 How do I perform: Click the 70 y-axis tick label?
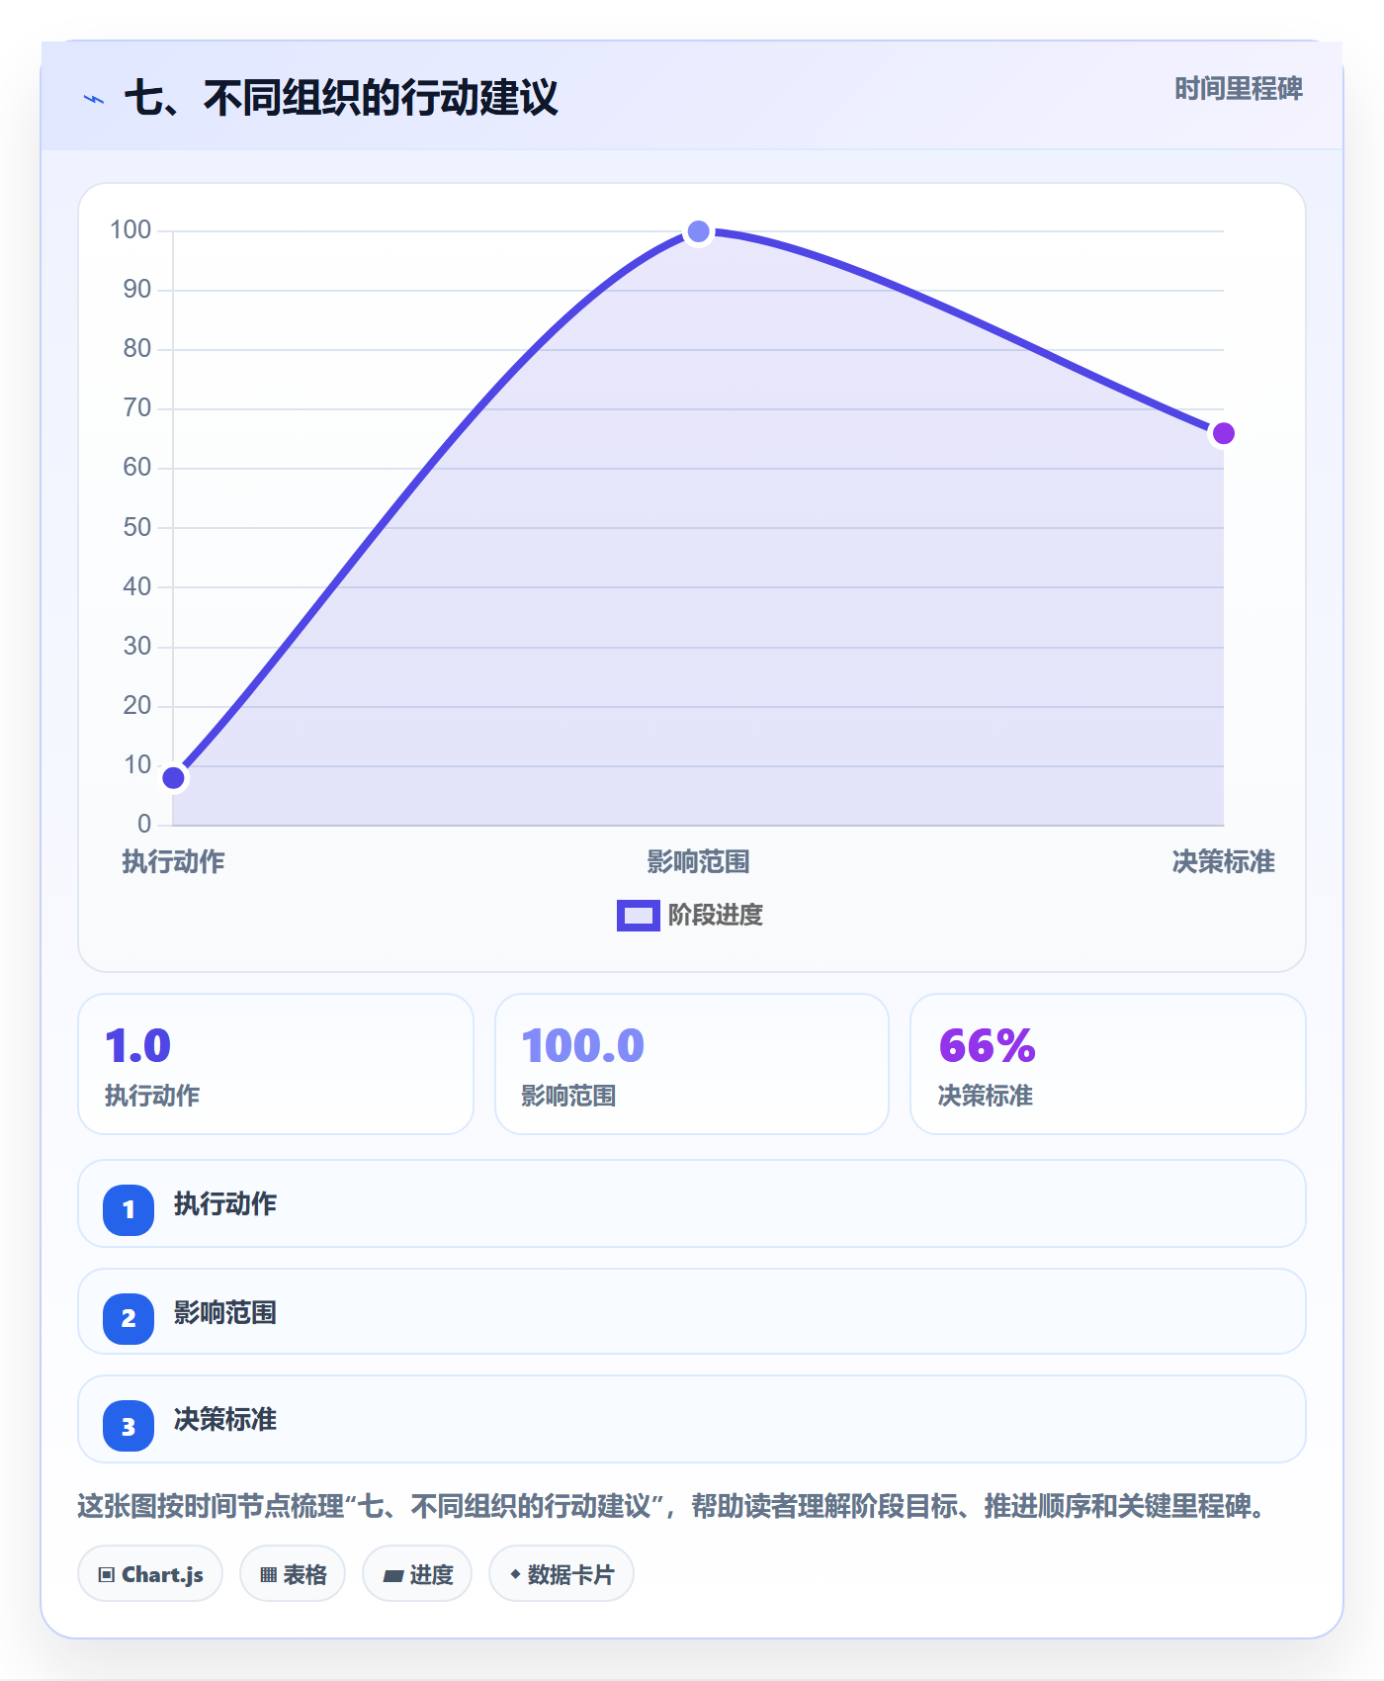click(137, 407)
